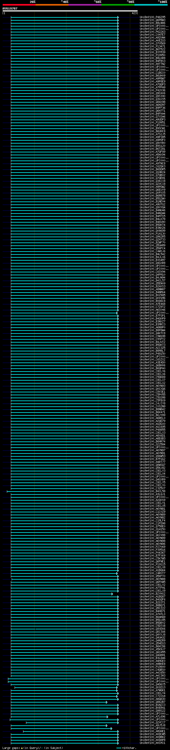Select hit label UniRef100_P39516
Image resolution: width=170 pixels, height=750 pixels.
152,550
